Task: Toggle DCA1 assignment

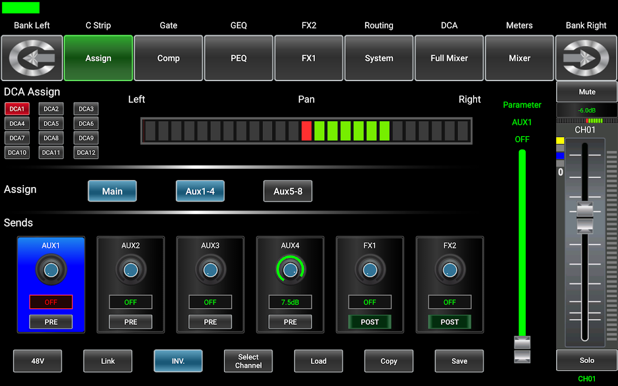Action: click(17, 109)
